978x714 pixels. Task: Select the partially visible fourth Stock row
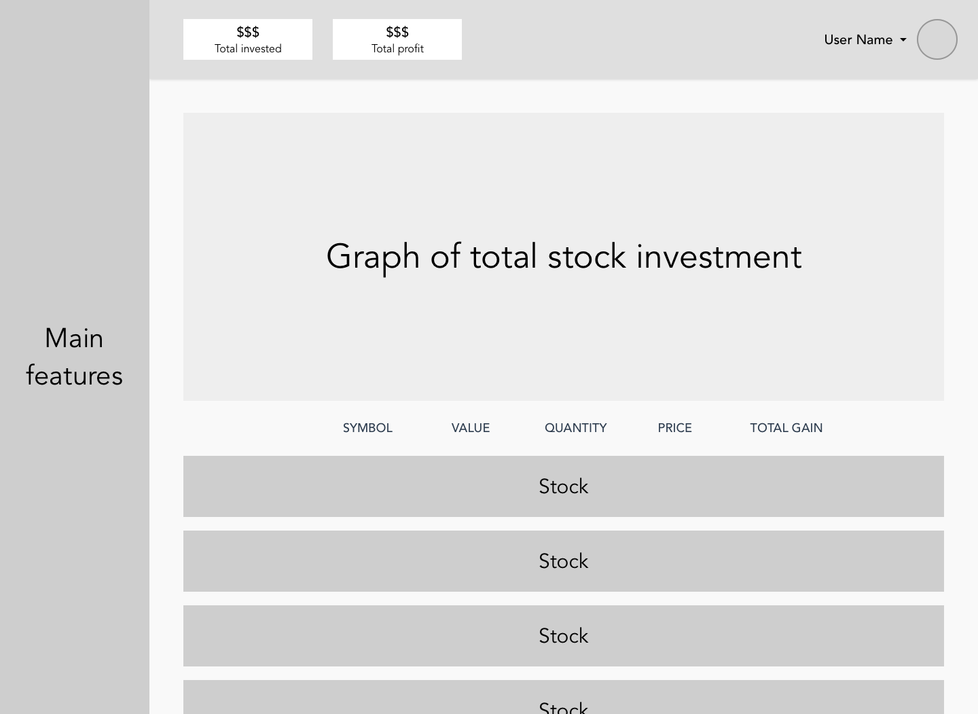[563, 700]
